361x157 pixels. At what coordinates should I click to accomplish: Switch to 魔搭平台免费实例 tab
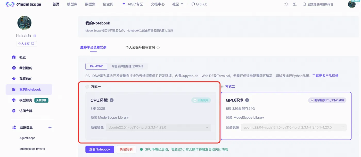click(93, 47)
